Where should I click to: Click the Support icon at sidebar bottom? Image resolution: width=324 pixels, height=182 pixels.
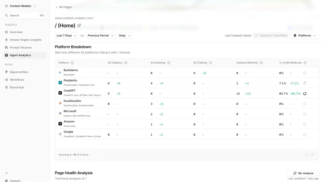click(x=6, y=181)
